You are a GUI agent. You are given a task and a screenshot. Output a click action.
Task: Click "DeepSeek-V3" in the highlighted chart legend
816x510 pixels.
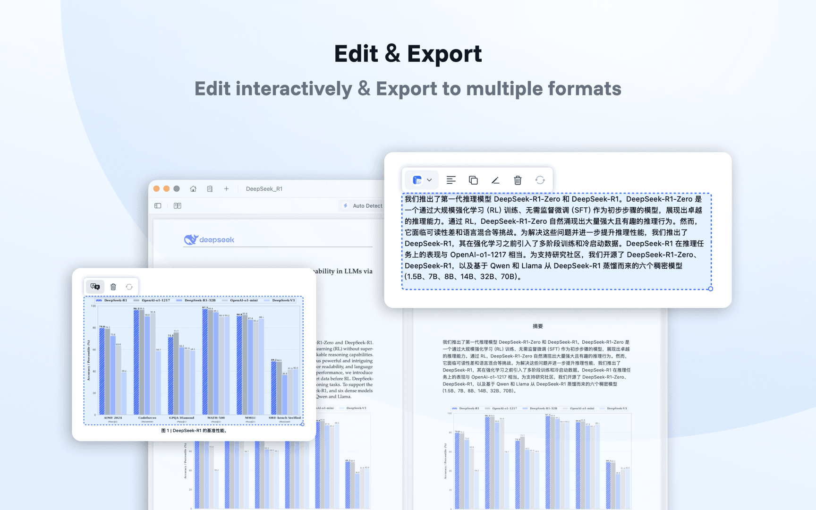[283, 300]
